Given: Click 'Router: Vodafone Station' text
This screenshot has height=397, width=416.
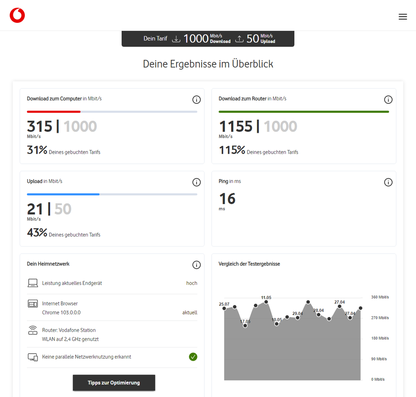Looking at the screenshot, I should click(69, 330).
